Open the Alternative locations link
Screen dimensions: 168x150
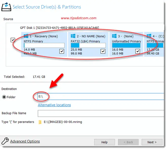(x=54, y=105)
